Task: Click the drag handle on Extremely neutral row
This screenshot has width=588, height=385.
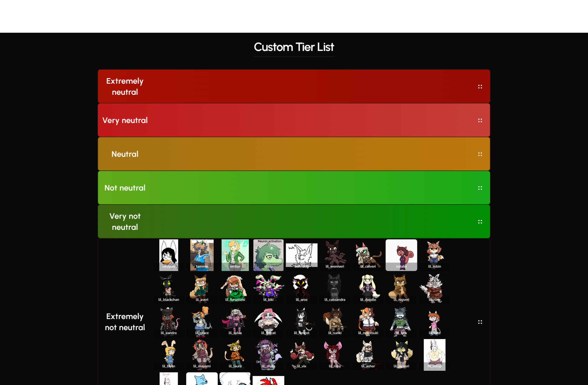Action: 480,87
